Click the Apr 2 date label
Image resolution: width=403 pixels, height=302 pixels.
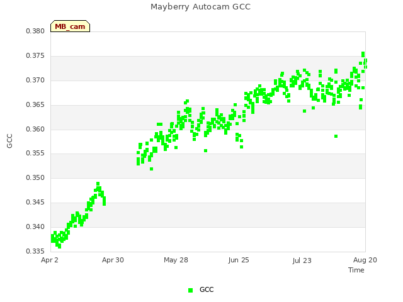(50, 260)
